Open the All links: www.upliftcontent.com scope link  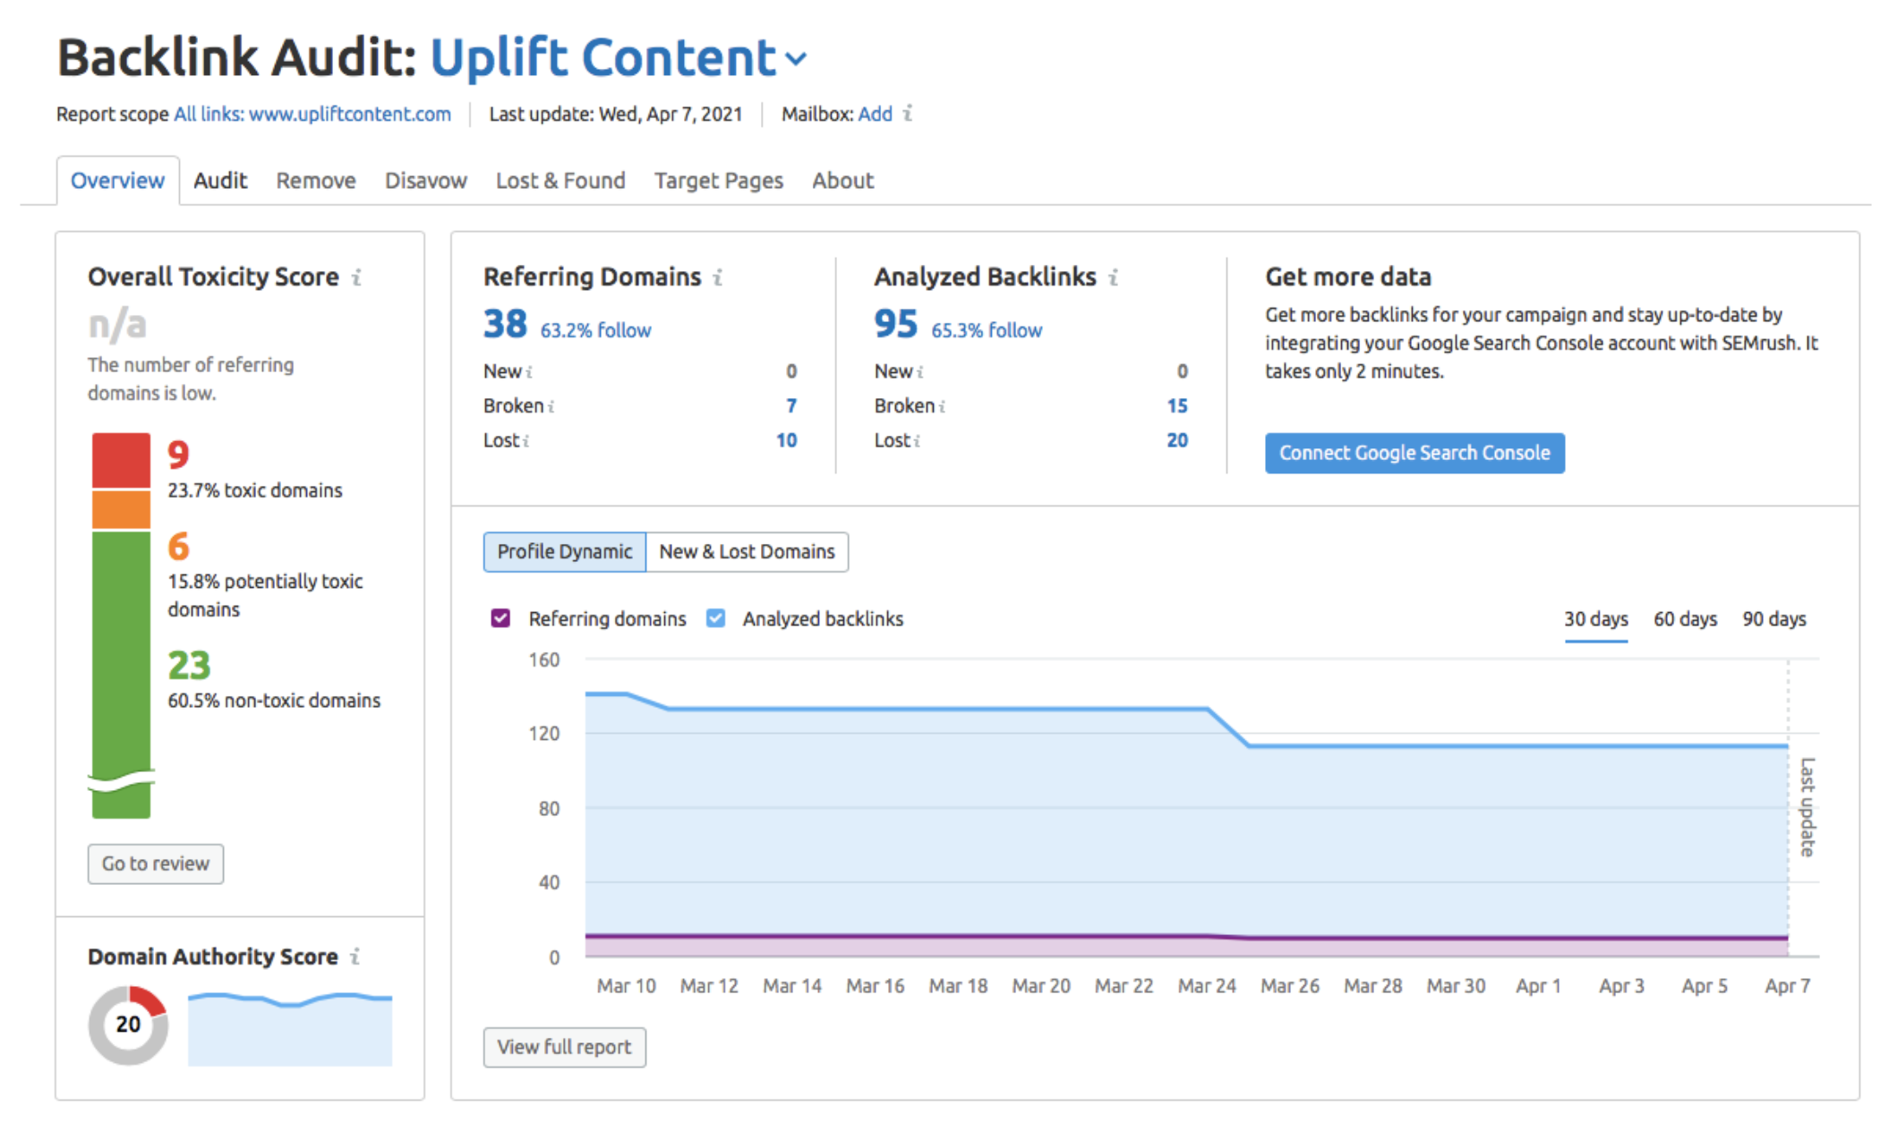coord(312,115)
